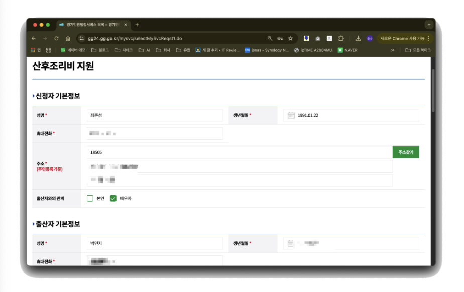Viewport: 464px width, 292px height.
Task: Expand the tab search dropdown arrow
Action: (429, 25)
